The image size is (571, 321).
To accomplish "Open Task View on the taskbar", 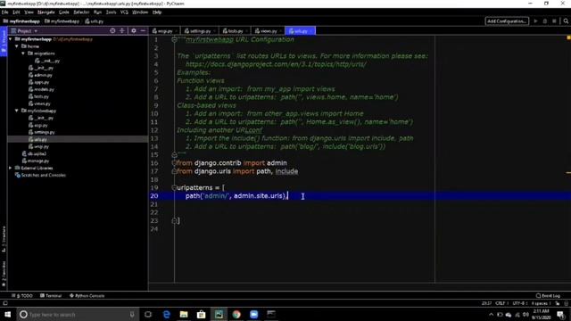I will 148,314.
